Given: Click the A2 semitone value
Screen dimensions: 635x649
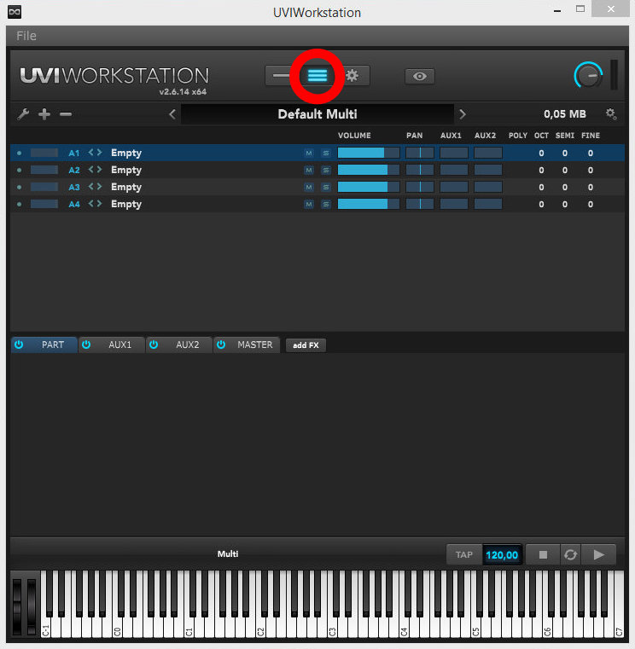Looking at the screenshot, I should [565, 170].
